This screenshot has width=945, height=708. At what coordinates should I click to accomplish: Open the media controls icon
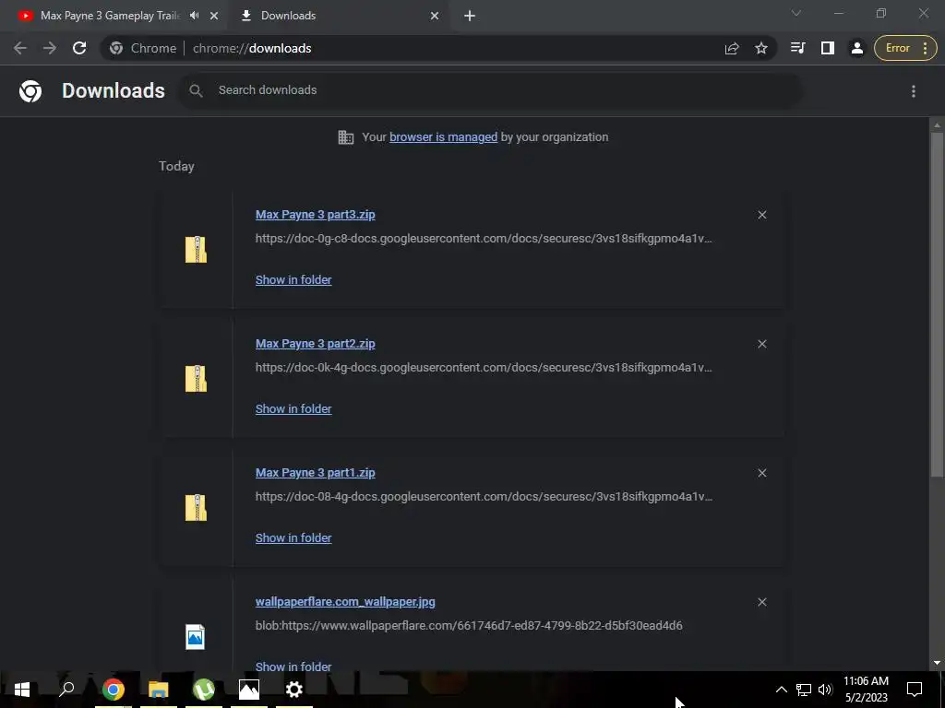click(x=798, y=48)
